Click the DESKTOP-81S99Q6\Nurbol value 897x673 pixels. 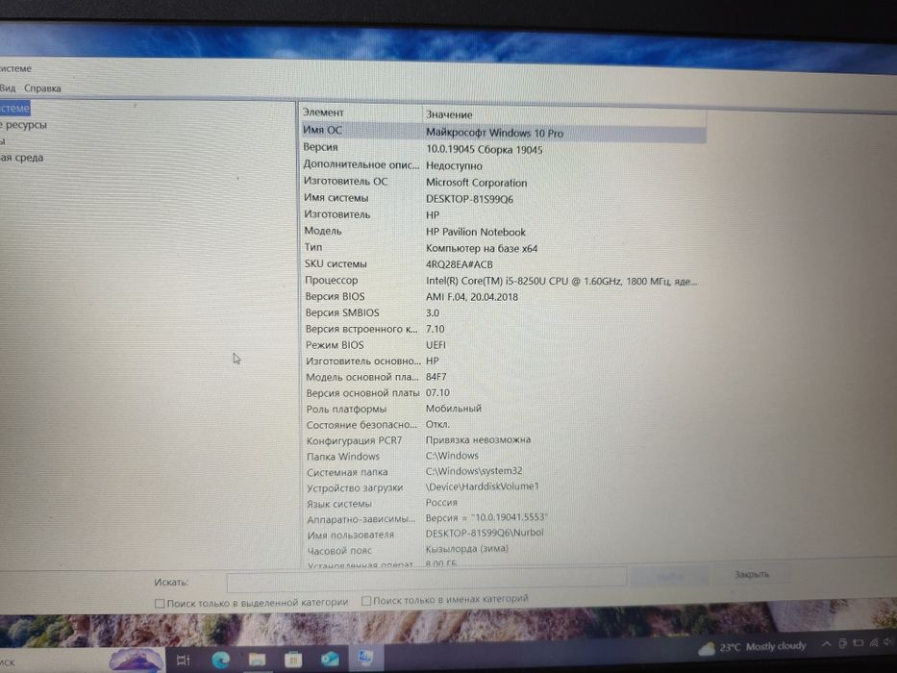(484, 533)
